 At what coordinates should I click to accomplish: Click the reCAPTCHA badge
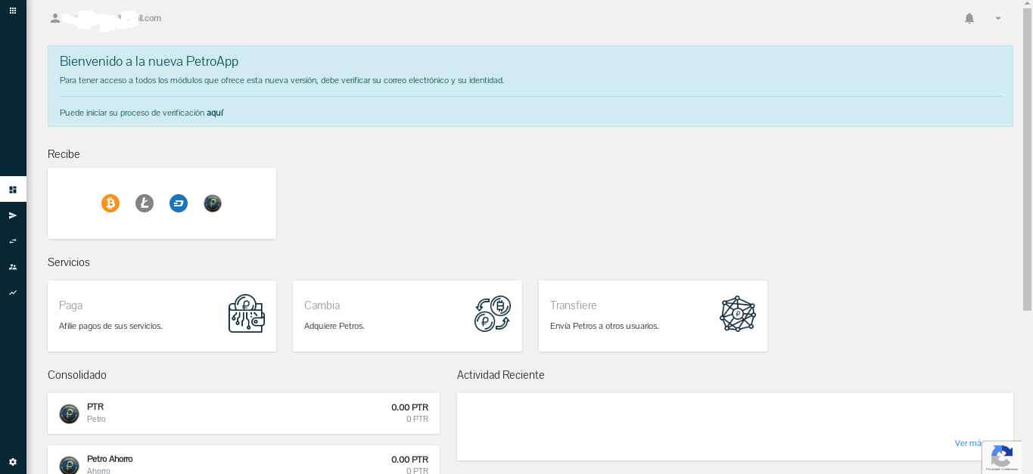1002,457
